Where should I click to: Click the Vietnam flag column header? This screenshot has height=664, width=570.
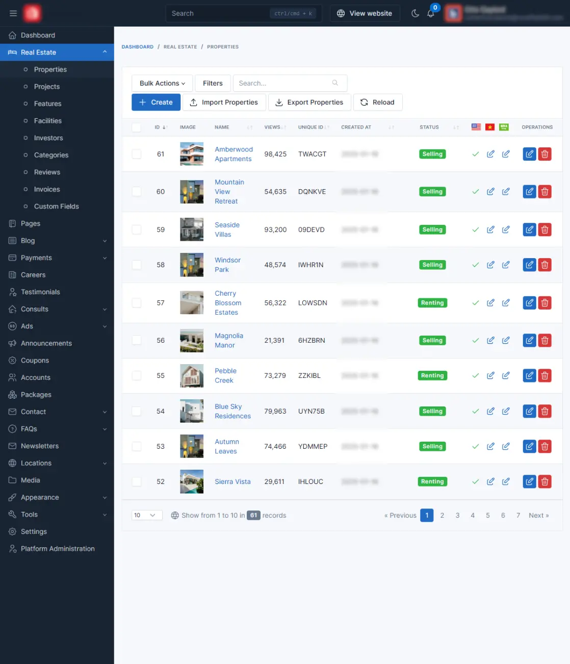tap(490, 127)
